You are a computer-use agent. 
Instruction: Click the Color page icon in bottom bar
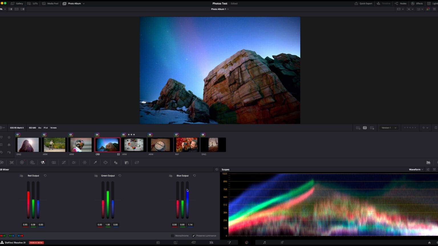pos(247,243)
